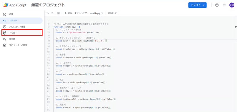Select エディタ editor in sidebar
Screen dimensions: 237x112
[x=21, y=20]
